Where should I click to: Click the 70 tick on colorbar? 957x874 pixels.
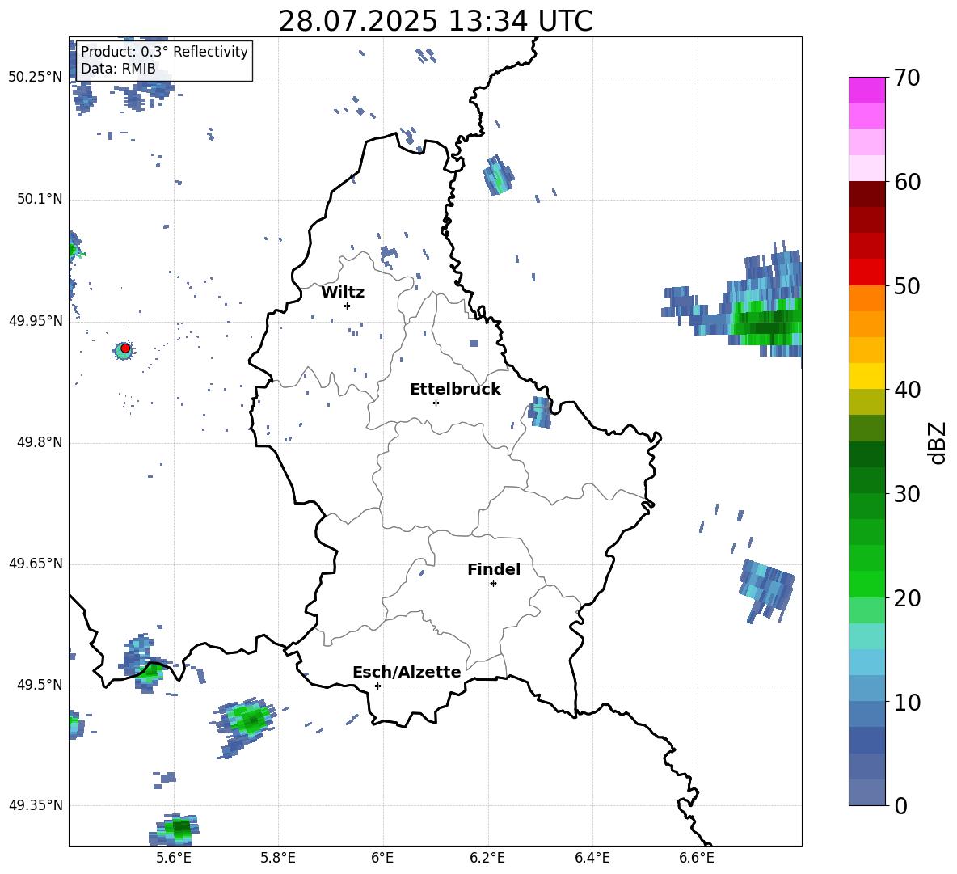(908, 78)
